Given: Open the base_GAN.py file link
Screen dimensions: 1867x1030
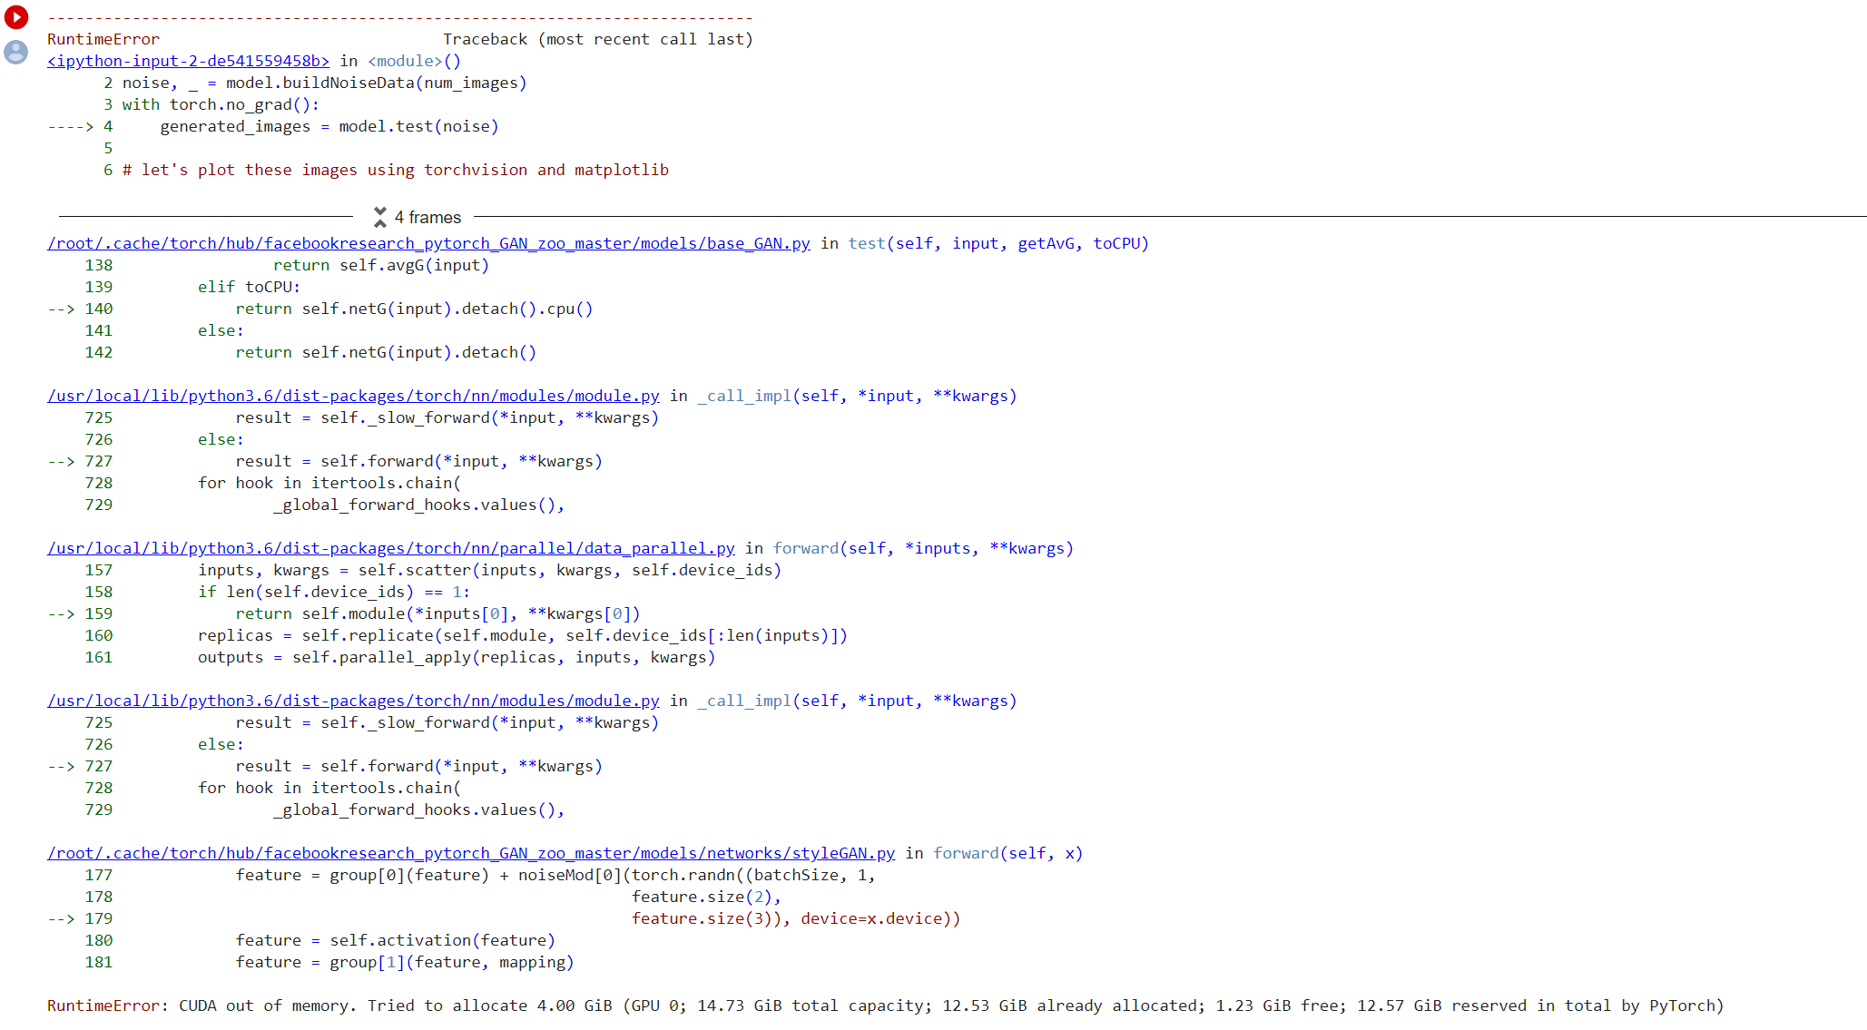Looking at the screenshot, I should [x=427, y=243].
